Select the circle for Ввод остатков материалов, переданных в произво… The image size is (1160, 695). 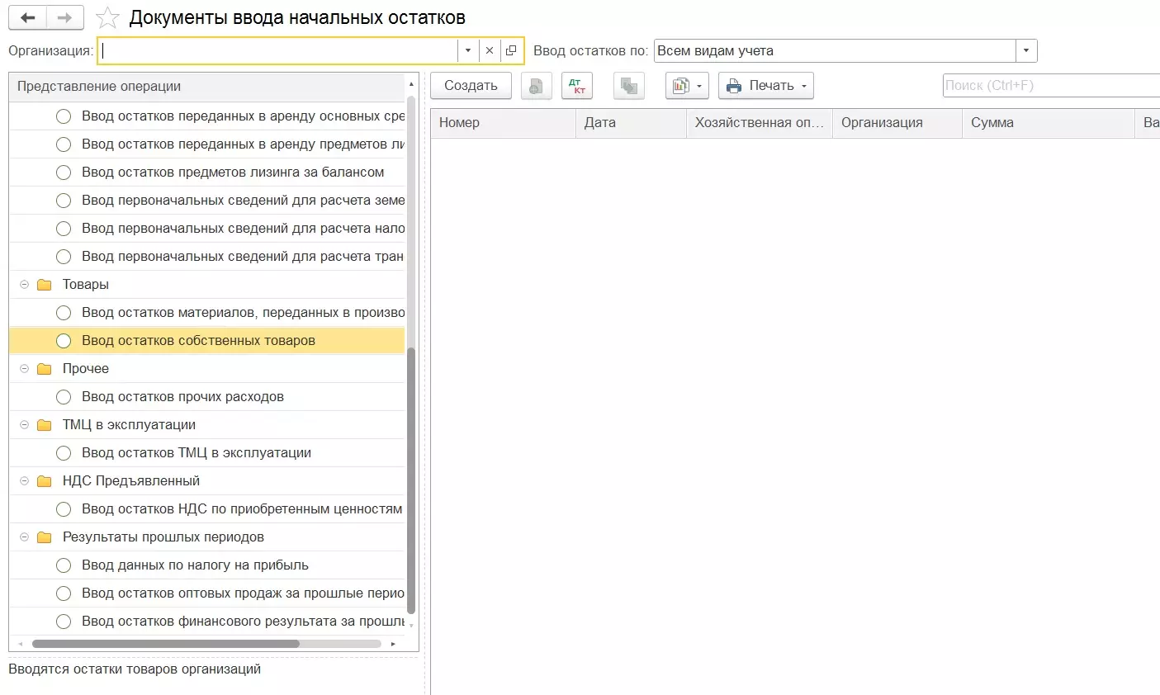pos(64,313)
